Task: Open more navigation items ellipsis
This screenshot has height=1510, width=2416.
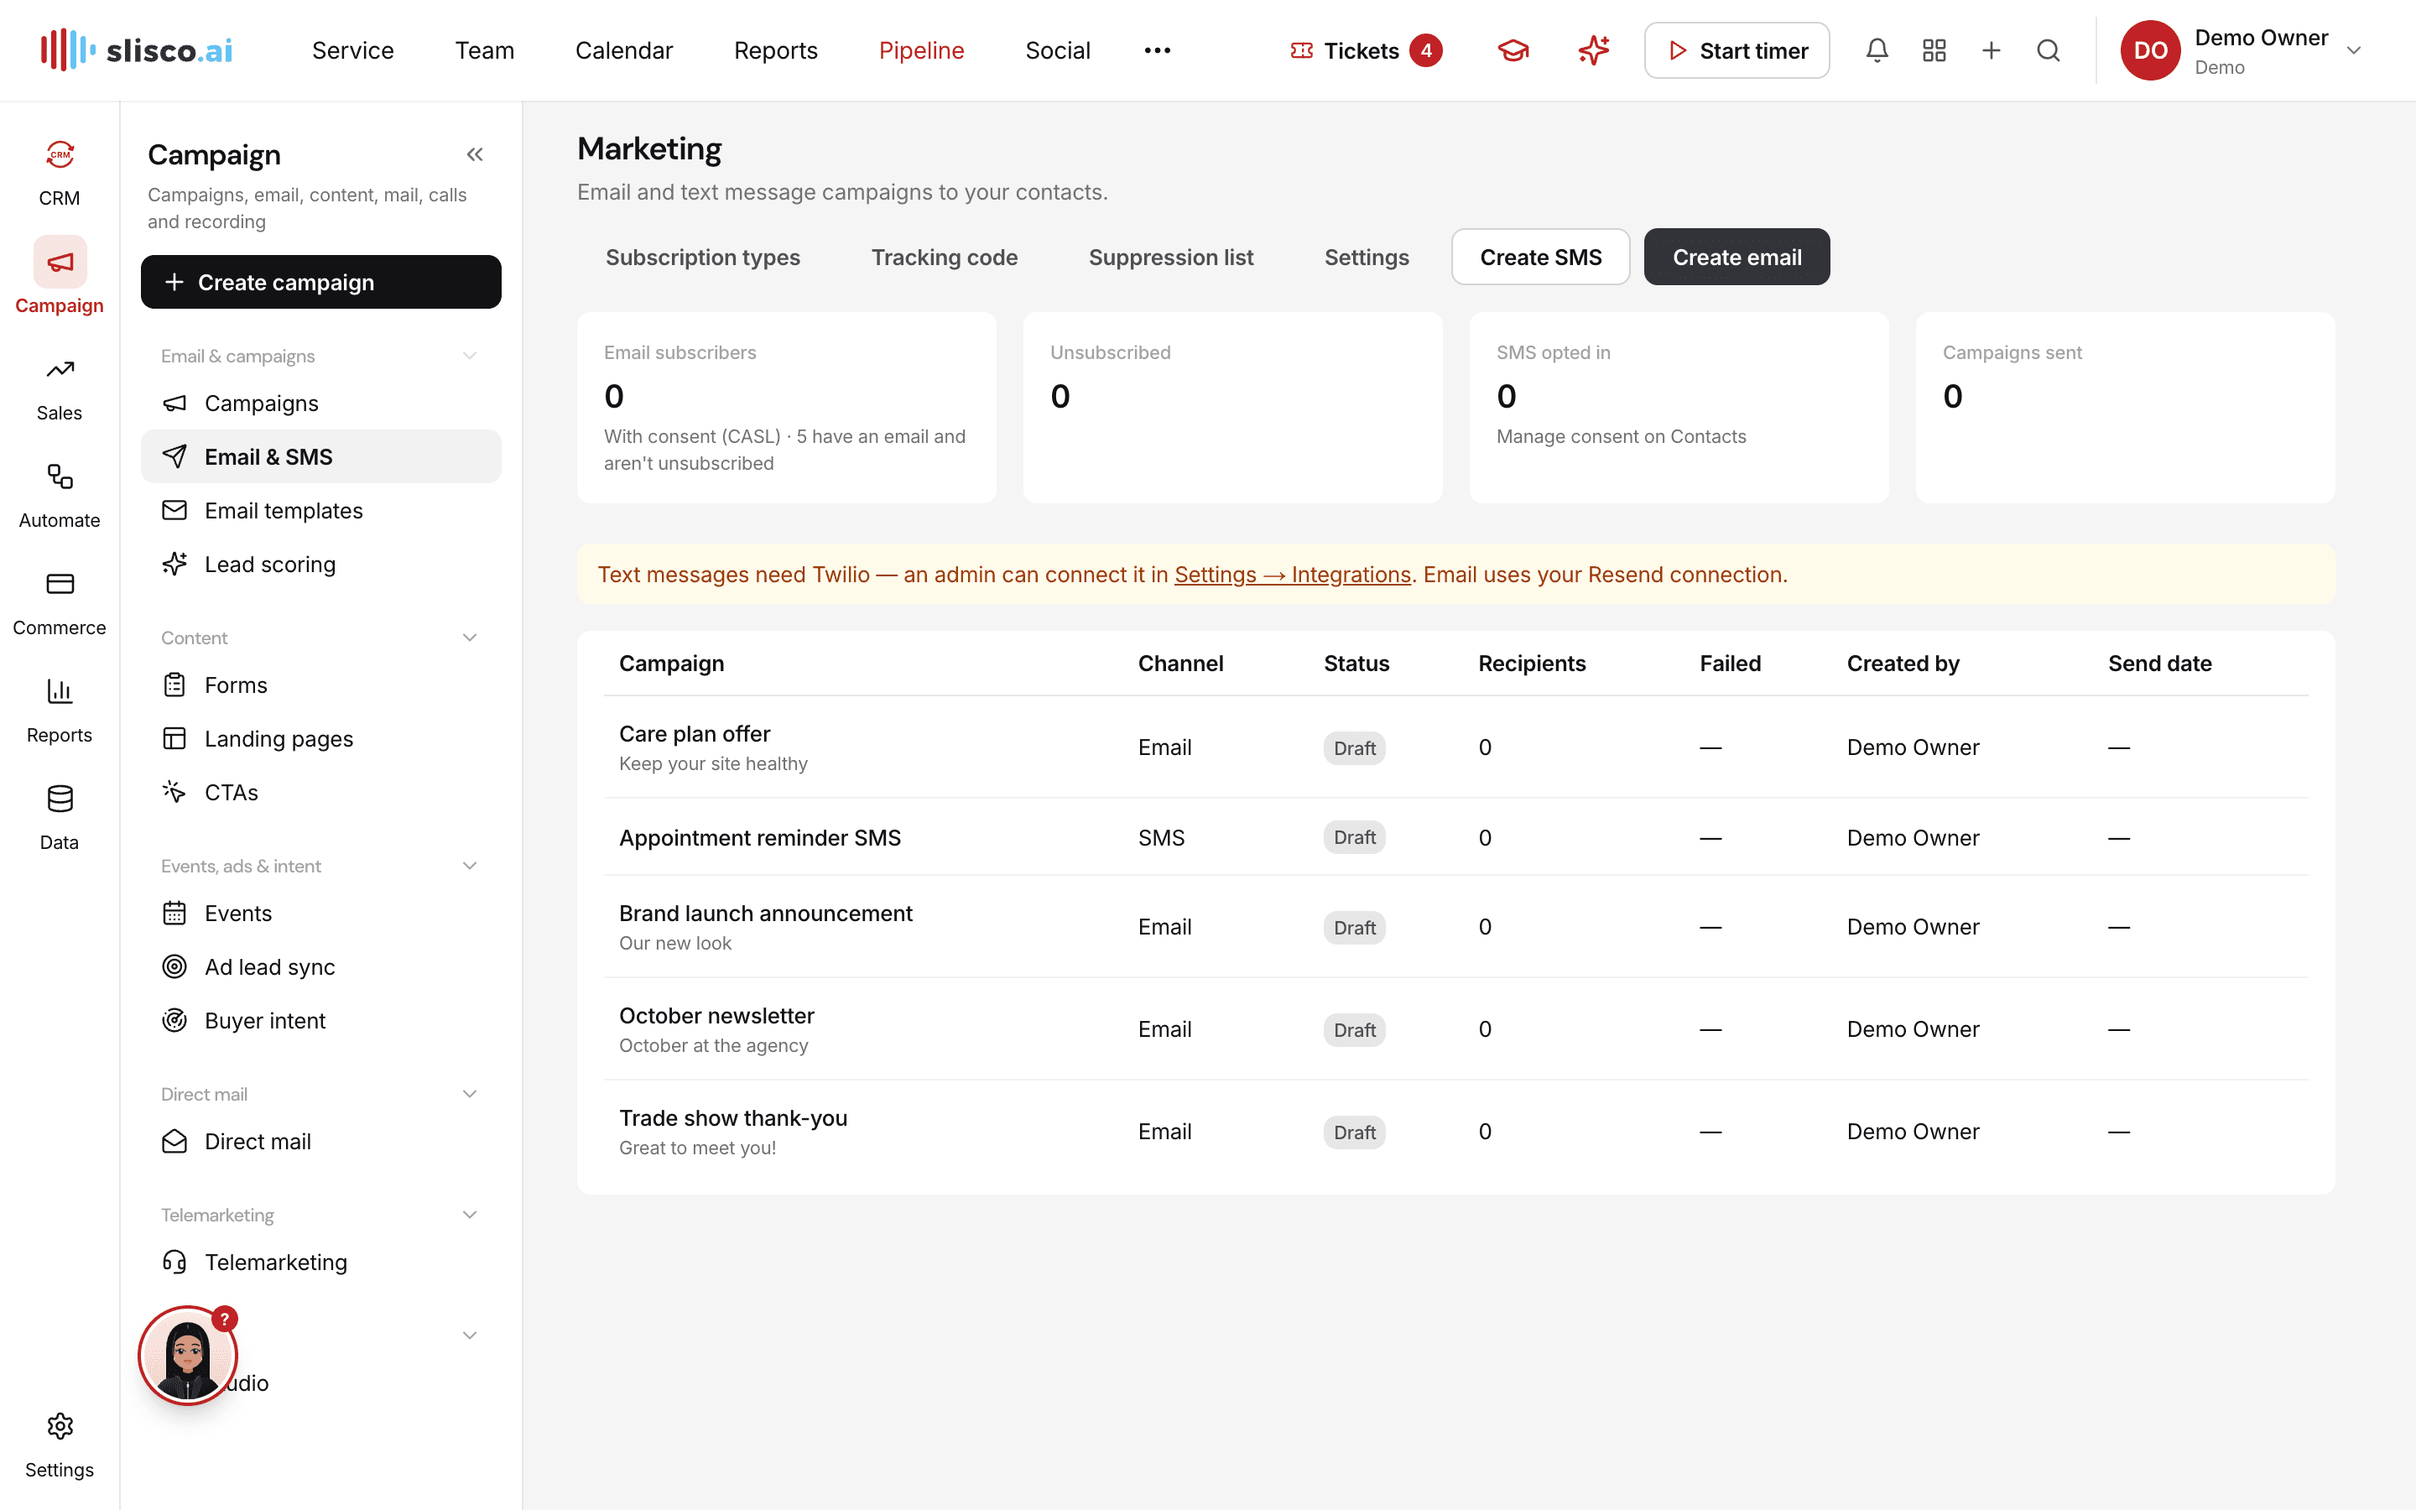Action: point(1157,50)
